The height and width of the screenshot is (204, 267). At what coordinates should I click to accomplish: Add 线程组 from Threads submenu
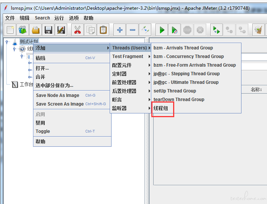click(x=196, y=108)
